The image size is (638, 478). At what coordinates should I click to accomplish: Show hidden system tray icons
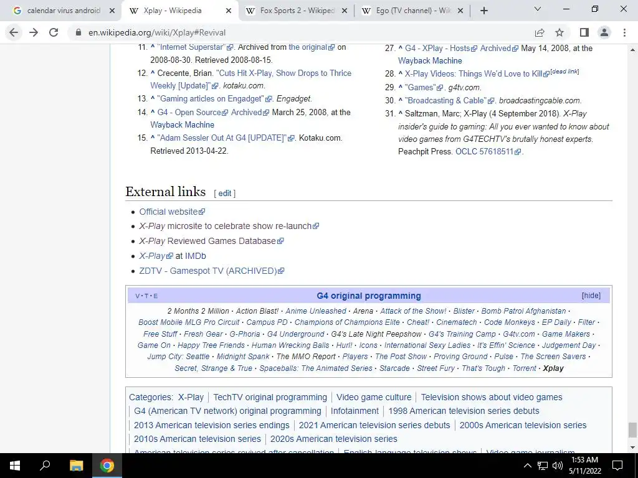click(x=527, y=466)
